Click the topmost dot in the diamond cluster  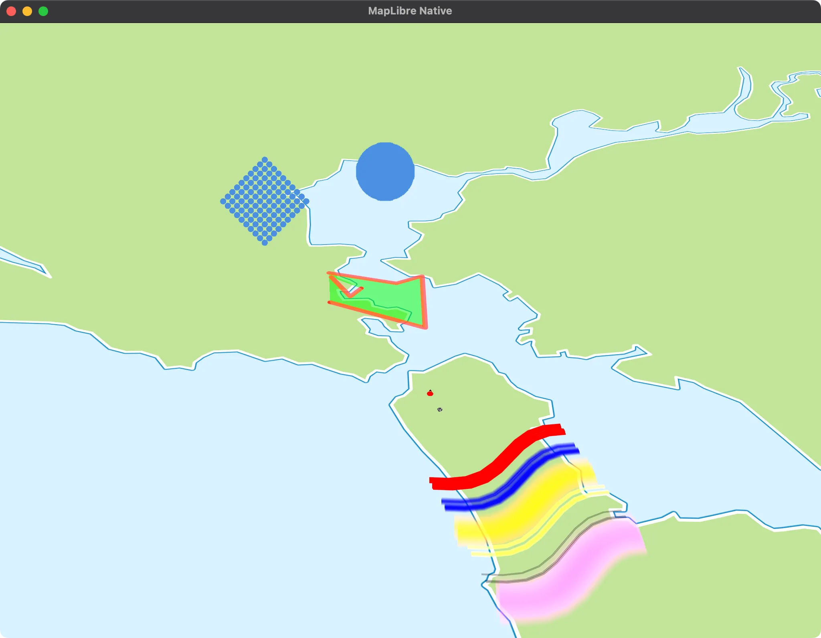(x=265, y=159)
